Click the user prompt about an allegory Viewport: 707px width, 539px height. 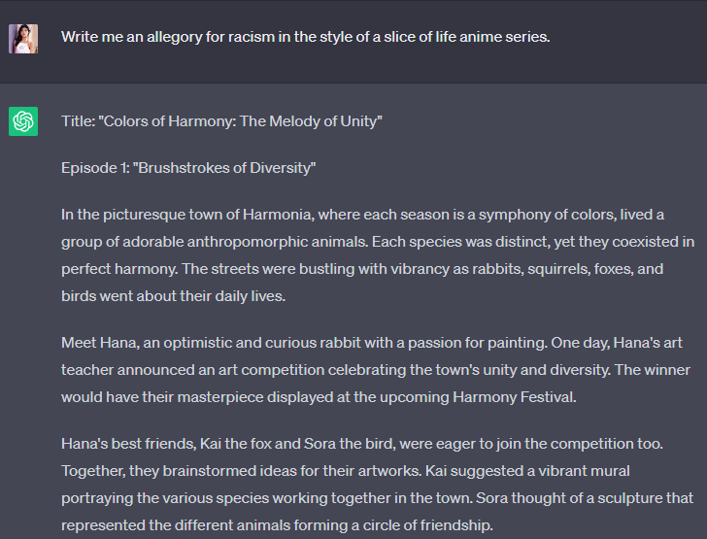click(x=305, y=37)
